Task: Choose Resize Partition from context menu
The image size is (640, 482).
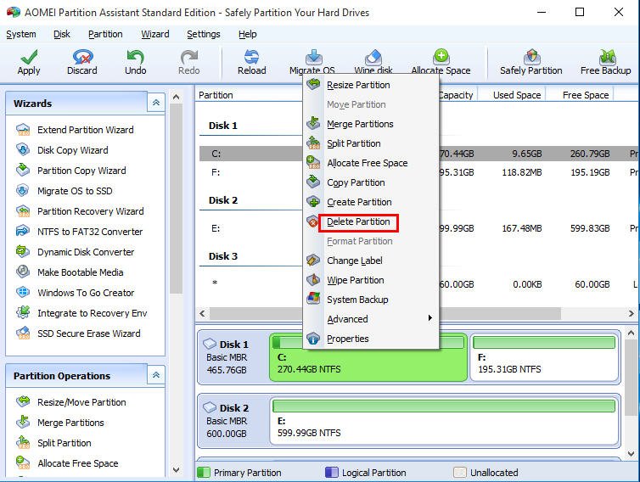Action: (371, 85)
